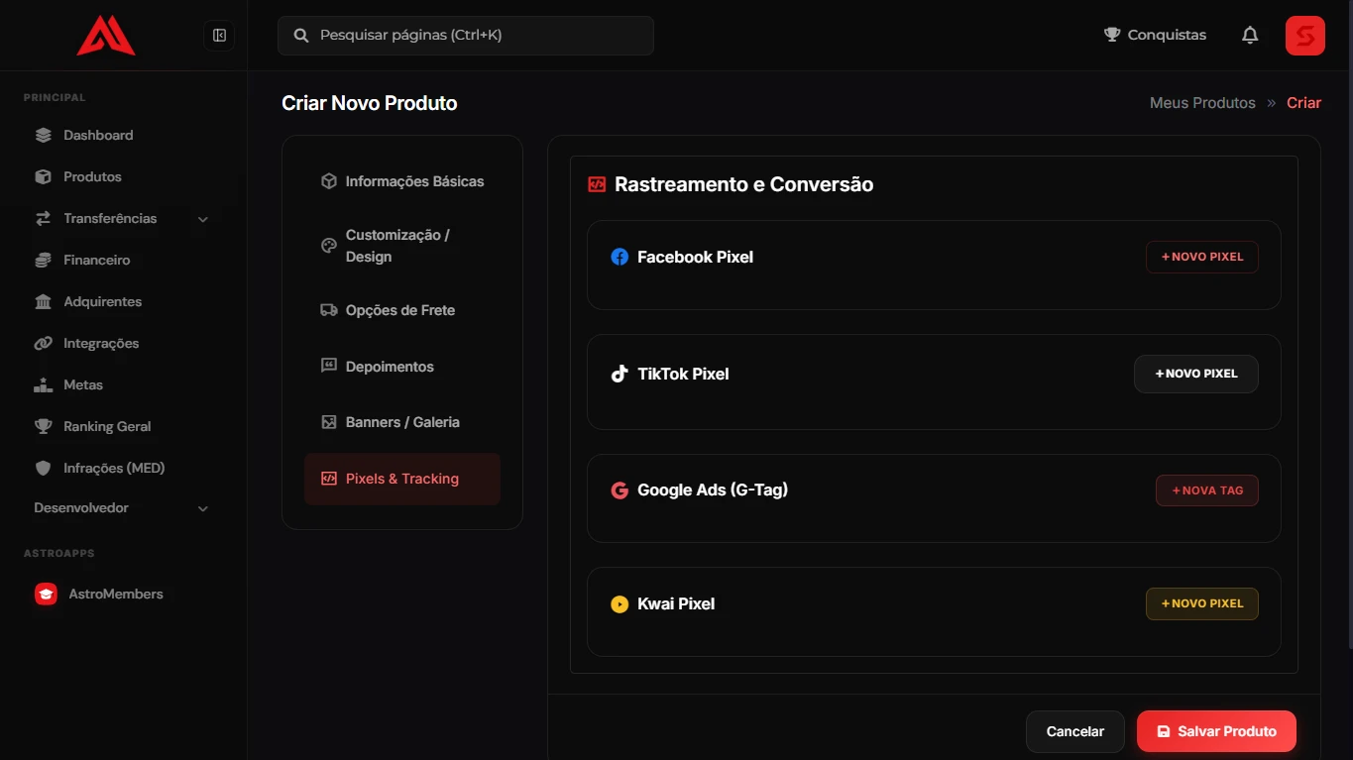Click the Cancelar button

(x=1075, y=731)
